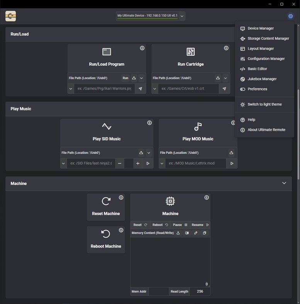Open info for Reset Machine card
Image resolution: width=300 pixels, height=304 pixels.
121,197
